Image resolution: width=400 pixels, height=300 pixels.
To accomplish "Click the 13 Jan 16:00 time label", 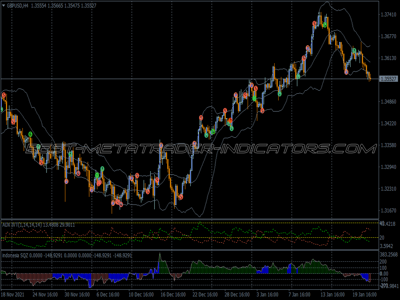I will pyautogui.click(x=333, y=294).
